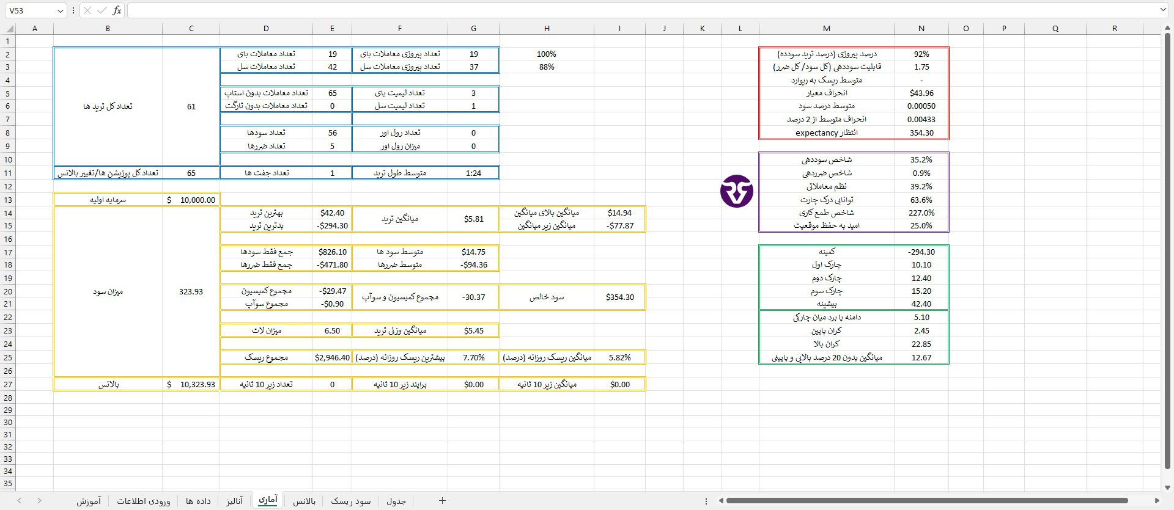
Task: Add a new sheet with plus icon
Action: (x=442, y=501)
